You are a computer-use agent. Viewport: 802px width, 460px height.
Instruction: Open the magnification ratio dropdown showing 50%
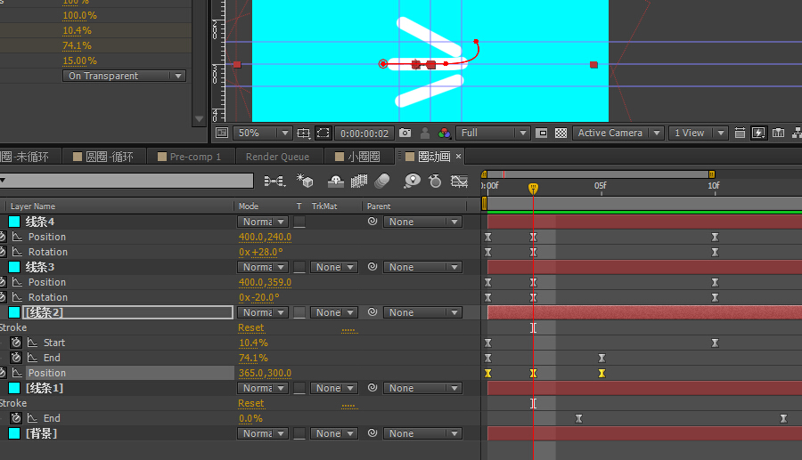point(262,133)
